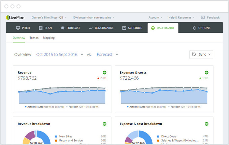Click the Expenses & costs area chart
Image resolution: width=229 pixels, height=145 pixels.
pyautogui.click(x=164, y=95)
